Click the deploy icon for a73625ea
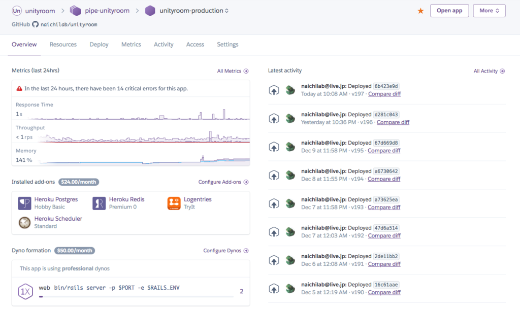The image size is (520, 309). click(x=274, y=203)
